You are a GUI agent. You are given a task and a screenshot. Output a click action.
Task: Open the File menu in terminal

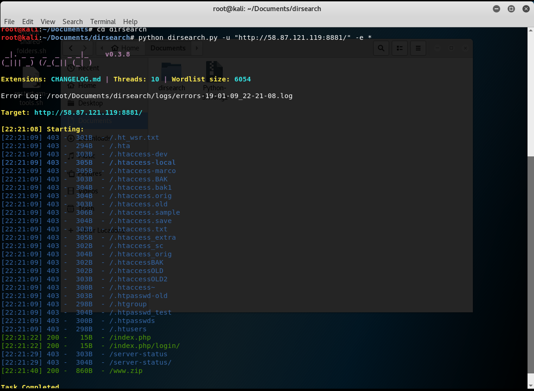(x=9, y=21)
